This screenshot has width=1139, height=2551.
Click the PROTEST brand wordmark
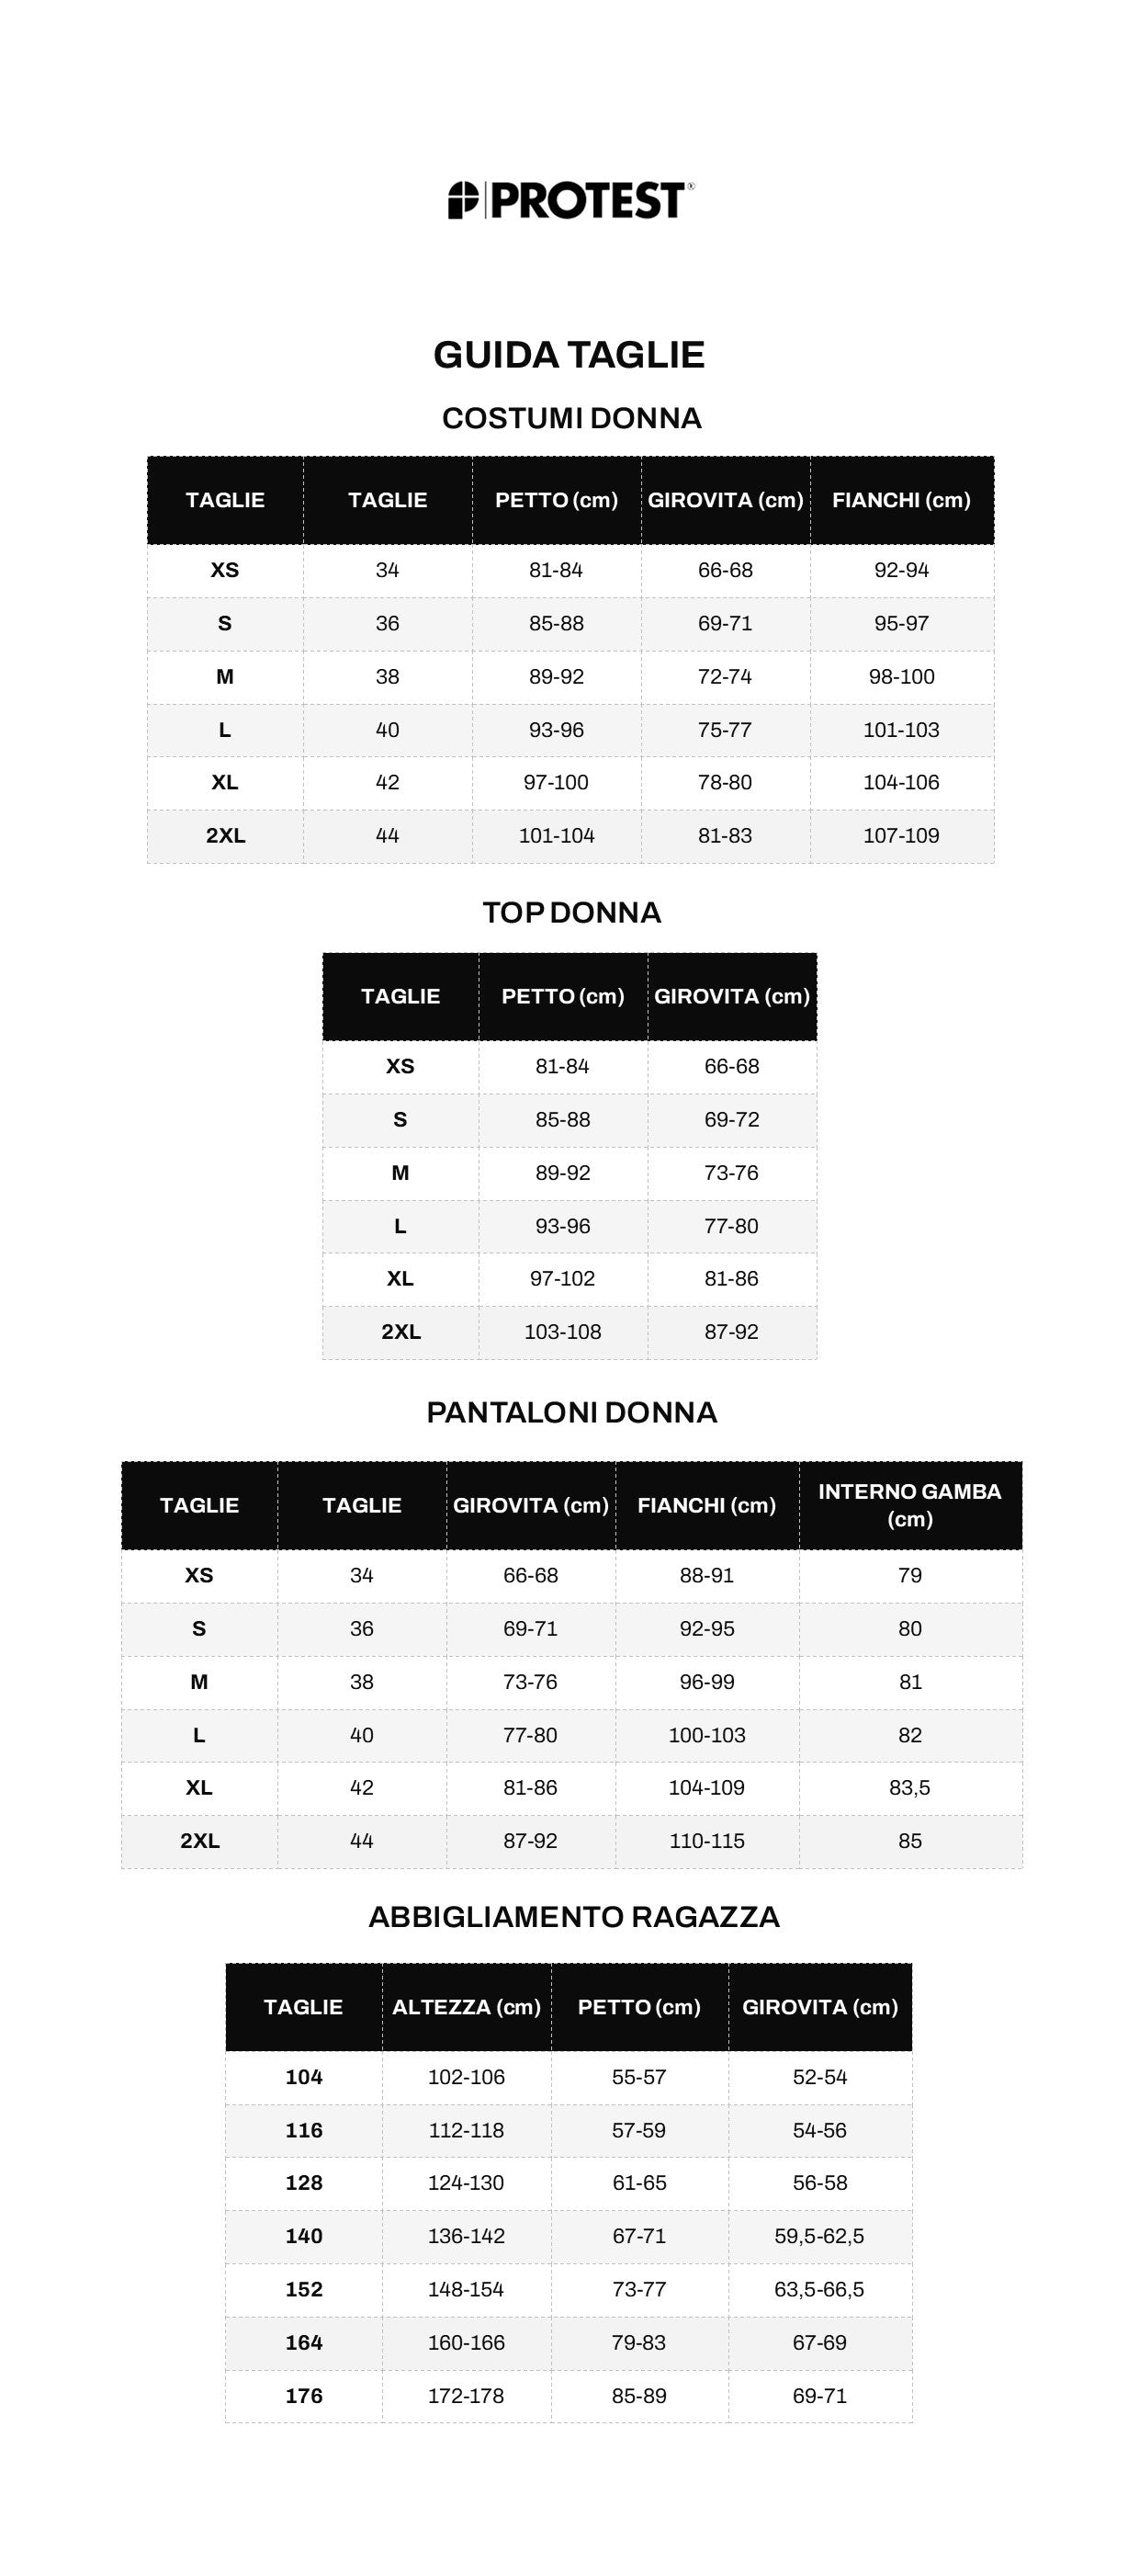tap(587, 200)
